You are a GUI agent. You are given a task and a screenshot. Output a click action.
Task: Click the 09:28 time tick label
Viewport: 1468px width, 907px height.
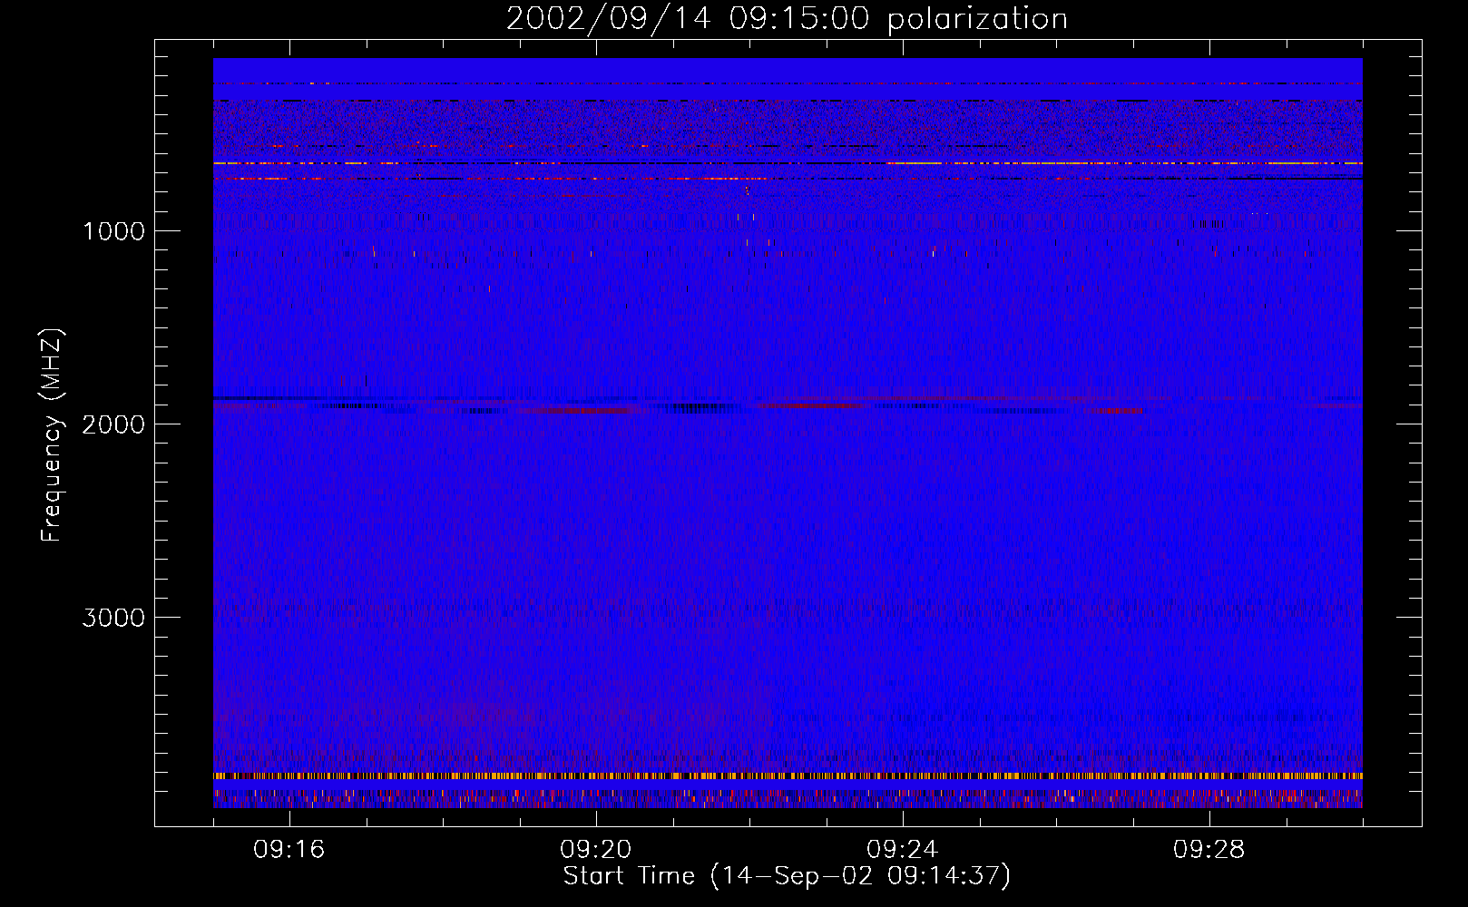(1209, 850)
